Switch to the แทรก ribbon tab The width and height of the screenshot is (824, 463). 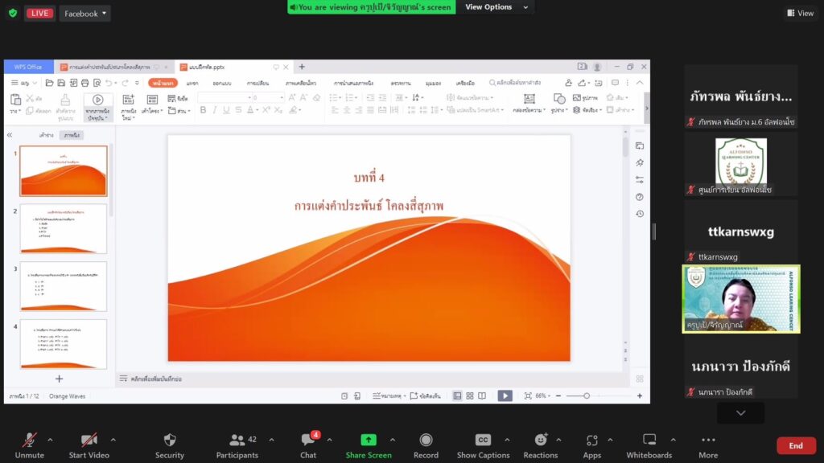tap(192, 83)
